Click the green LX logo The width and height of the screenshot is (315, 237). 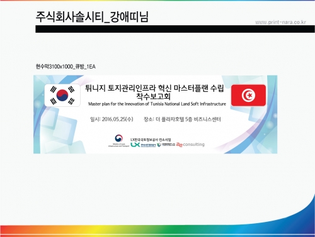pos(135,145)
